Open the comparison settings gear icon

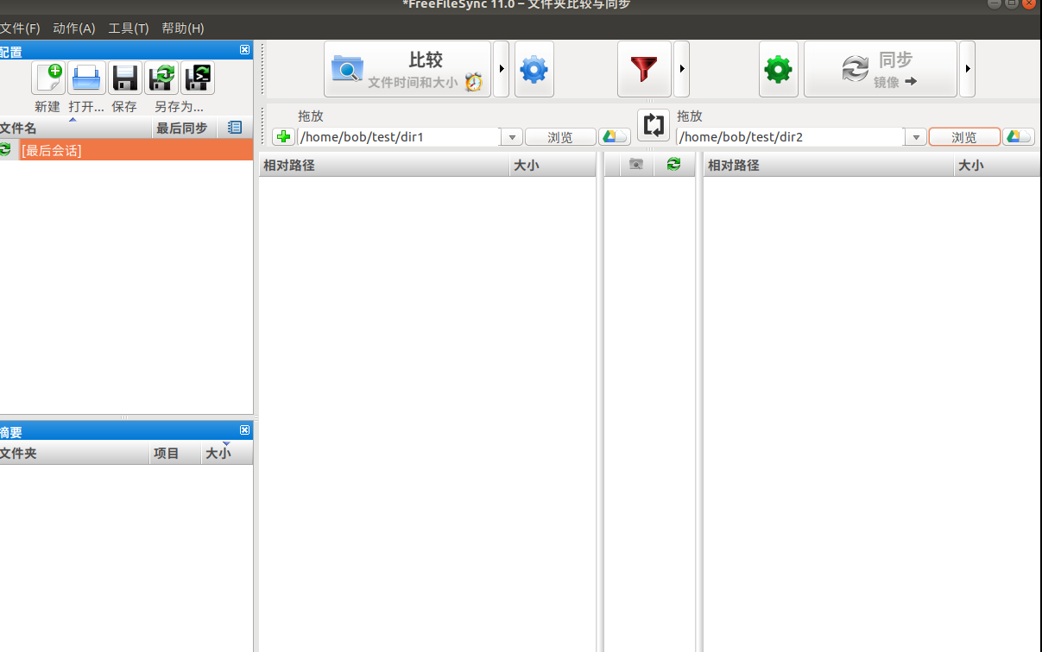[534, 69]
